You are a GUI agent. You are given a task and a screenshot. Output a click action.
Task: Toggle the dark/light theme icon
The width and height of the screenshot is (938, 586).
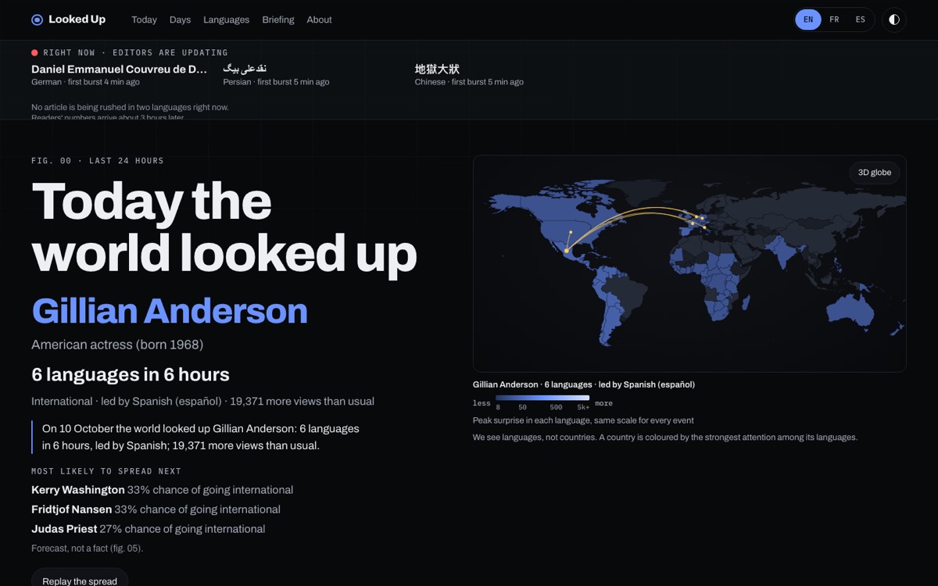[894, 20]
